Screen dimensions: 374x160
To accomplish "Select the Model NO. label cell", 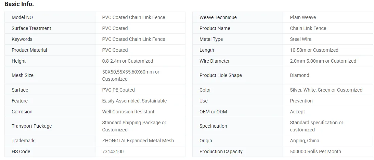I will pos(50,17).
